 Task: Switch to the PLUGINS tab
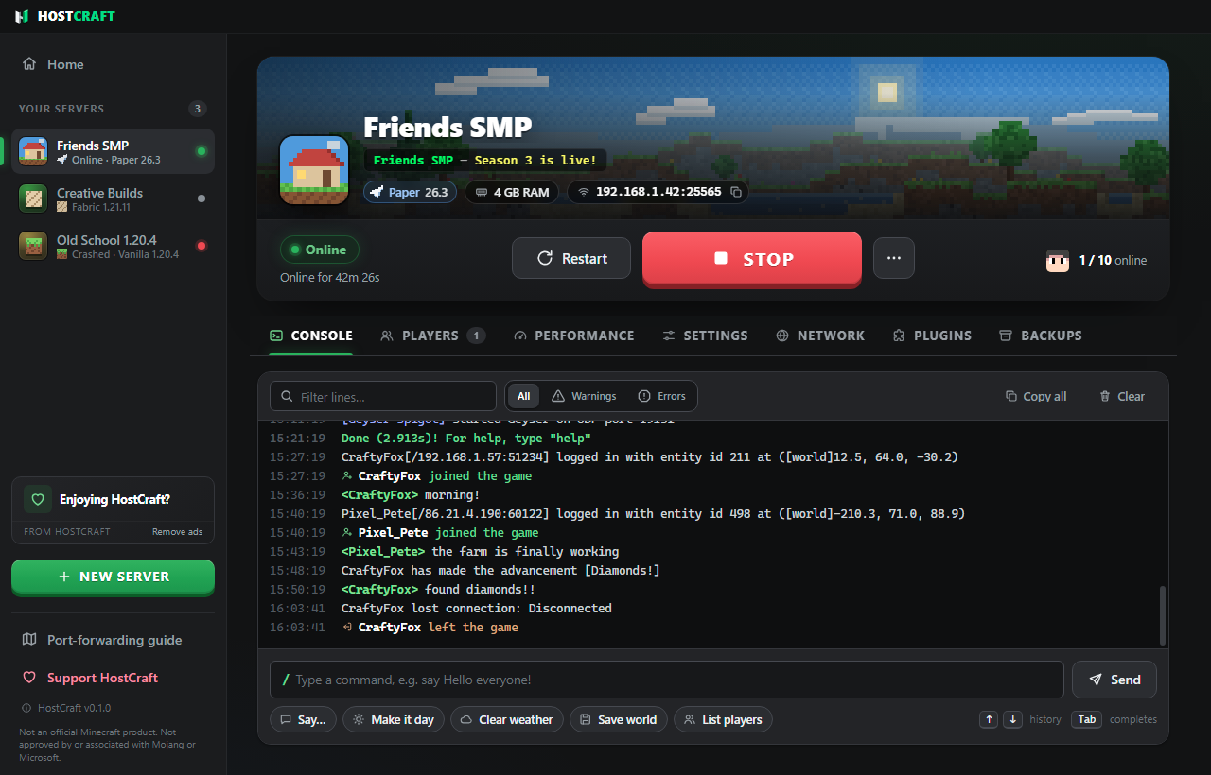(x=932, y=336)
